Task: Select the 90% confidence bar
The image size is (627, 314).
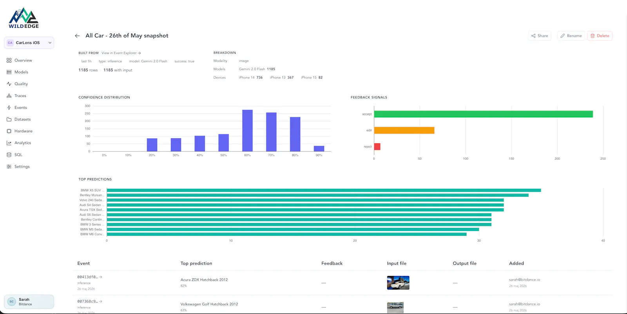Action: point(319,149)
